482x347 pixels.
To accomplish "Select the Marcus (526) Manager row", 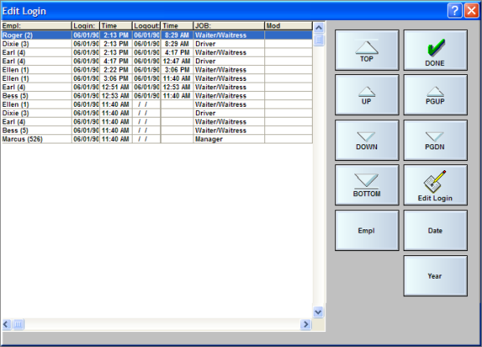I will point(157,139).
